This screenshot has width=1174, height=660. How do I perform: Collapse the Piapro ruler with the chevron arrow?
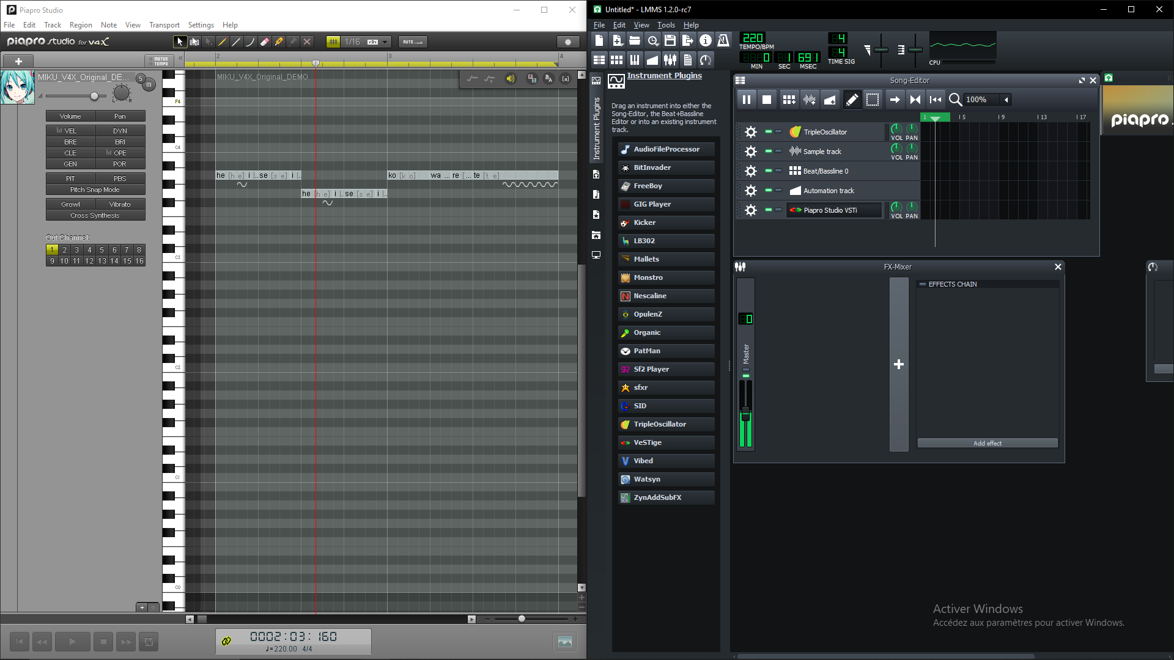[x=180, y=58]
